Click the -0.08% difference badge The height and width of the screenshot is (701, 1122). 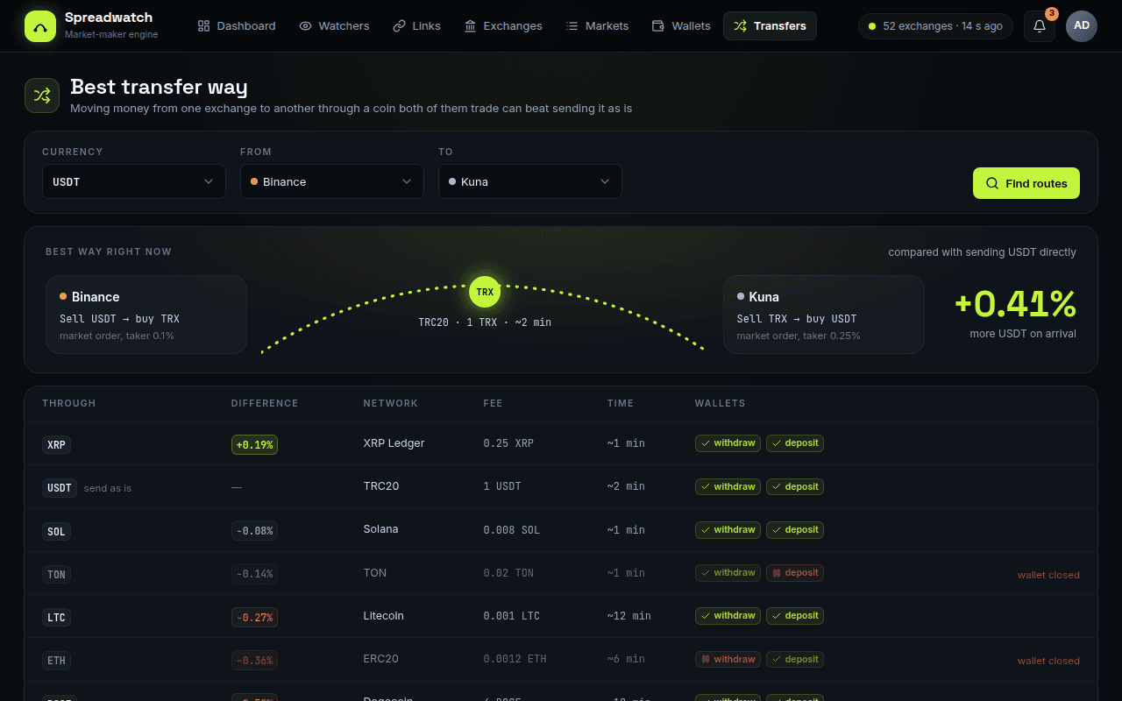pyautogui.click(x=254, y=530)
